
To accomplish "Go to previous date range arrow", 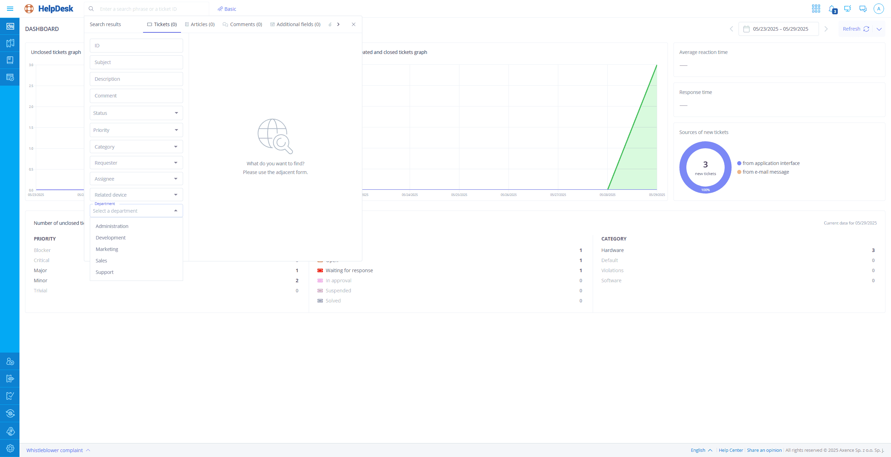I will (731, 29).
